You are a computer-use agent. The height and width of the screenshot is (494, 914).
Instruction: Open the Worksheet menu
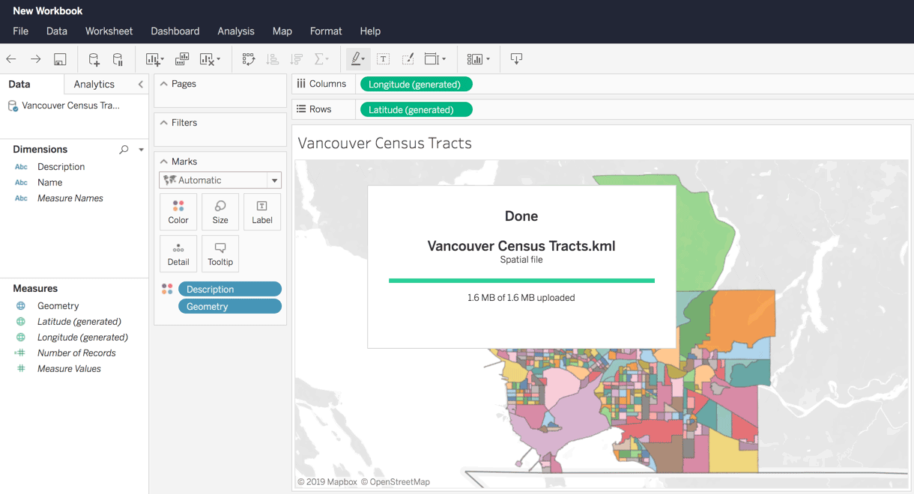(109, 31)
